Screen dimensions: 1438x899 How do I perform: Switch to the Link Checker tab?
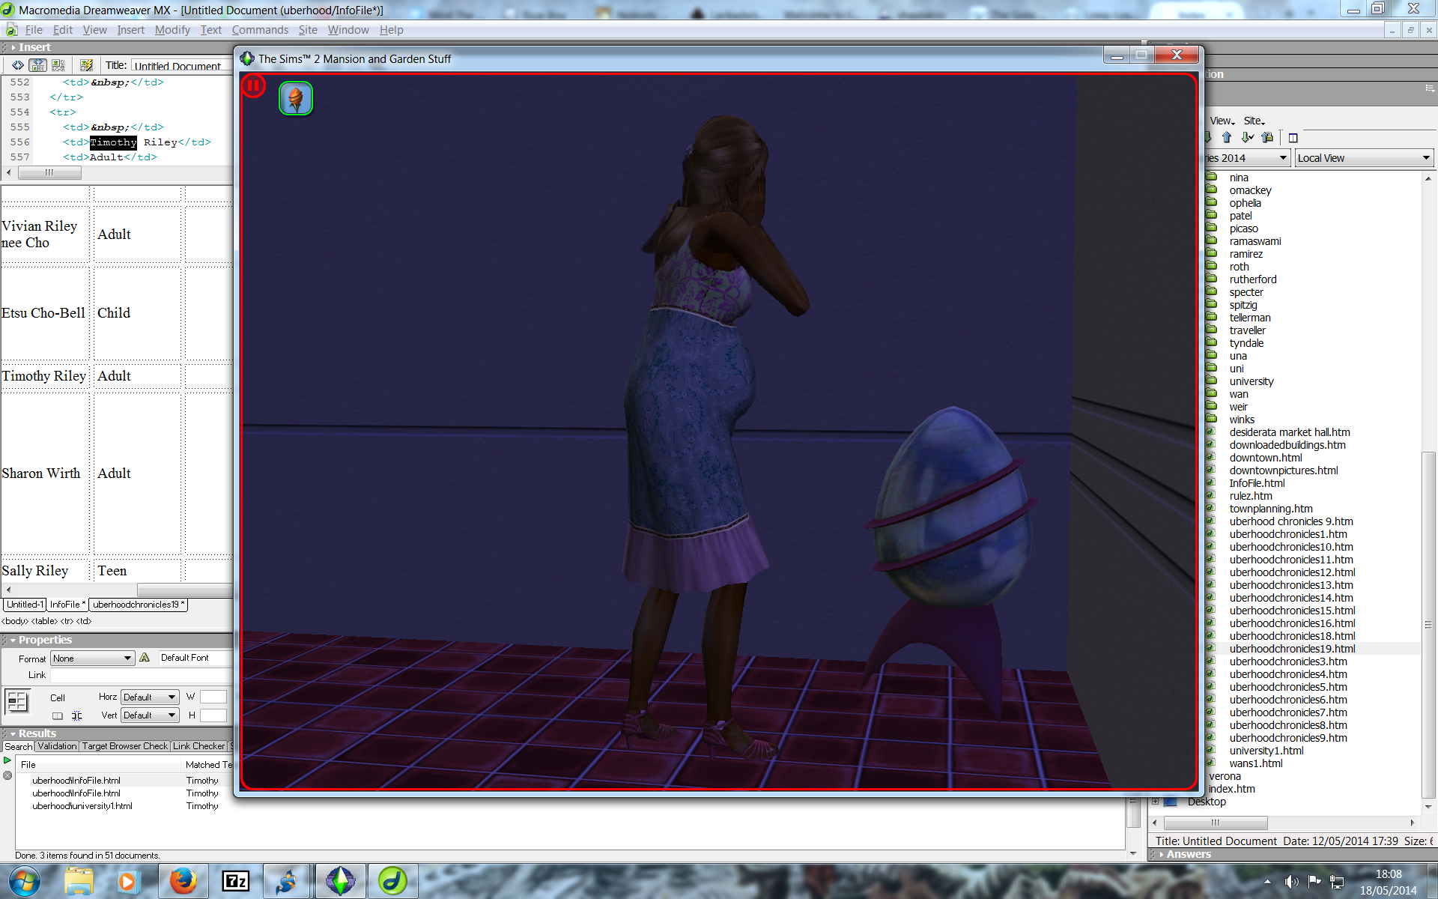[x=198, y=746]
